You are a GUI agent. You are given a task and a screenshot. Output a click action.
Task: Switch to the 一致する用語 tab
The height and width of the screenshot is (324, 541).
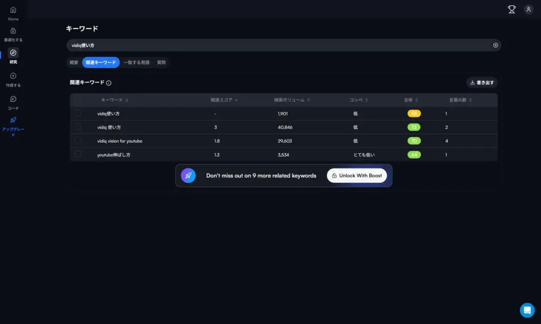137,62
